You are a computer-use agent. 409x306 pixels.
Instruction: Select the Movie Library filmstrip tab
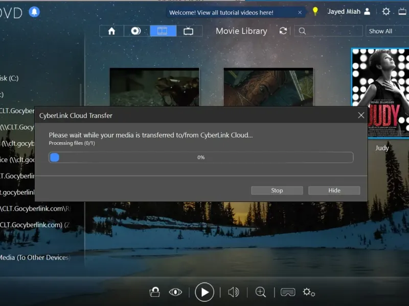163,31
